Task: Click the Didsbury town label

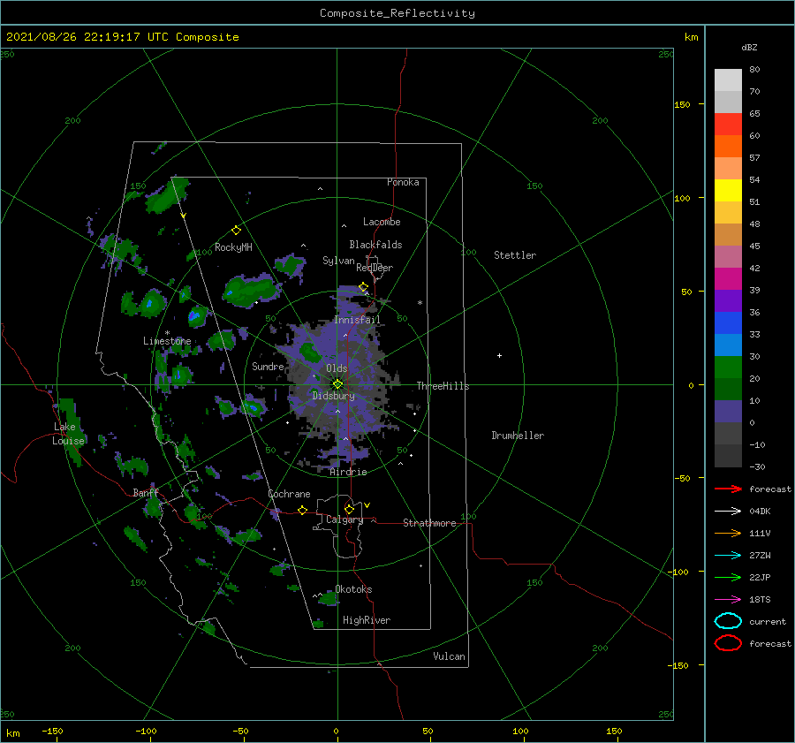Action: click(334, 396)
